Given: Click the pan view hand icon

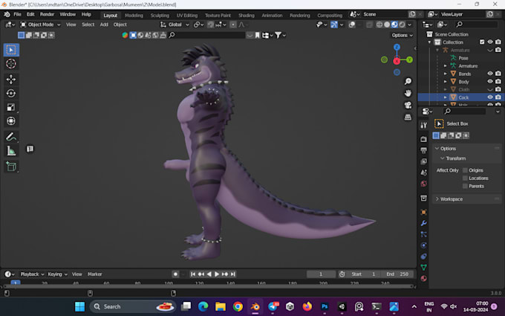Looking at the screenshot, I should (408, 93).
